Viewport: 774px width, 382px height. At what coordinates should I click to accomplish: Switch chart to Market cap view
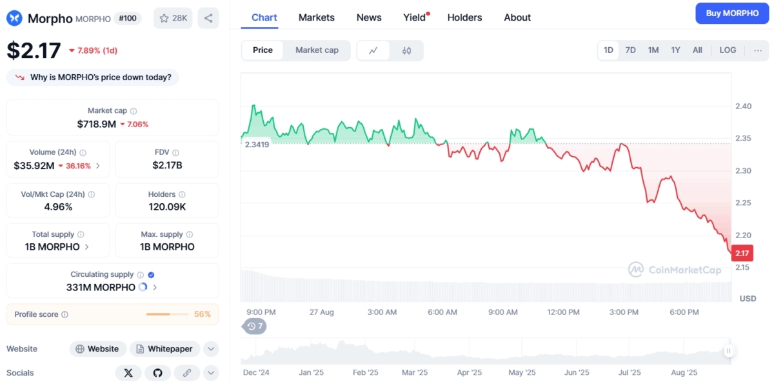(317, 50)
